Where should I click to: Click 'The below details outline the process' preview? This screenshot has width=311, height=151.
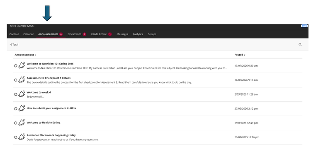(109, 82)
